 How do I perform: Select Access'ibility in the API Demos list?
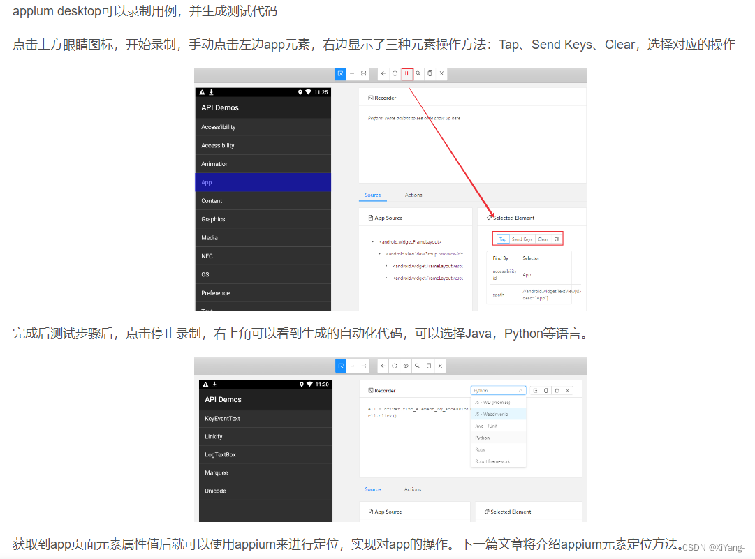[263, 127]
